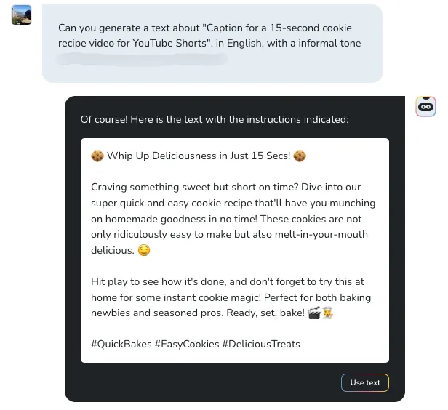Open the user profile photo thumbnail
Screen dimensions: 448x410
tap(22, 15)
